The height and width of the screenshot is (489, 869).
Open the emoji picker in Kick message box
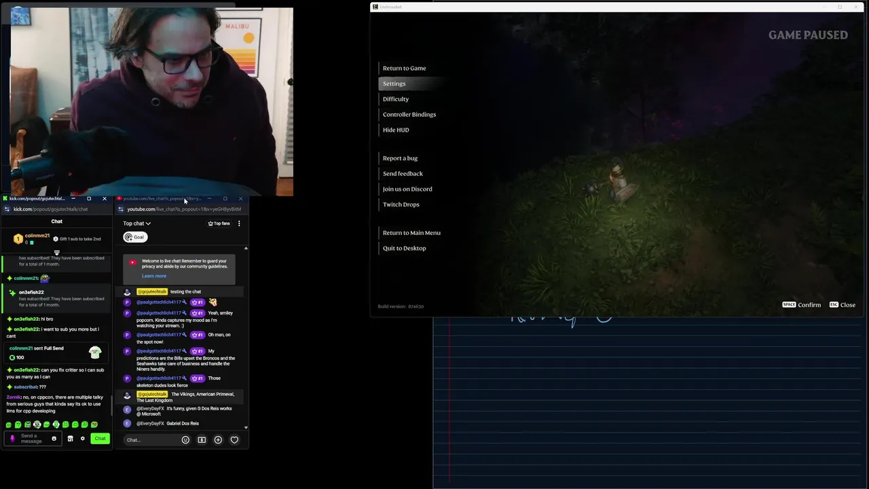coord(54,439)
